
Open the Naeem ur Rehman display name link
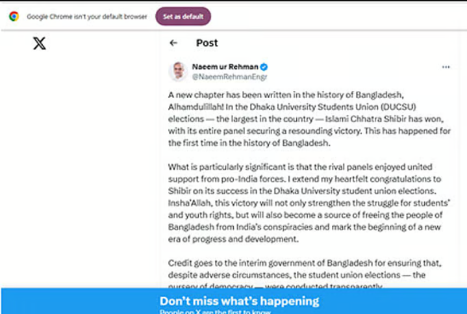pyautogui.click(x=225, y=67)
